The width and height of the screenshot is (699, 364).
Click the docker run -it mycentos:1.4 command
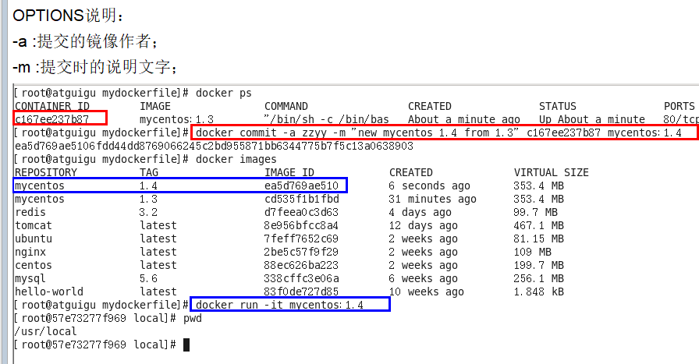(289, 305)
